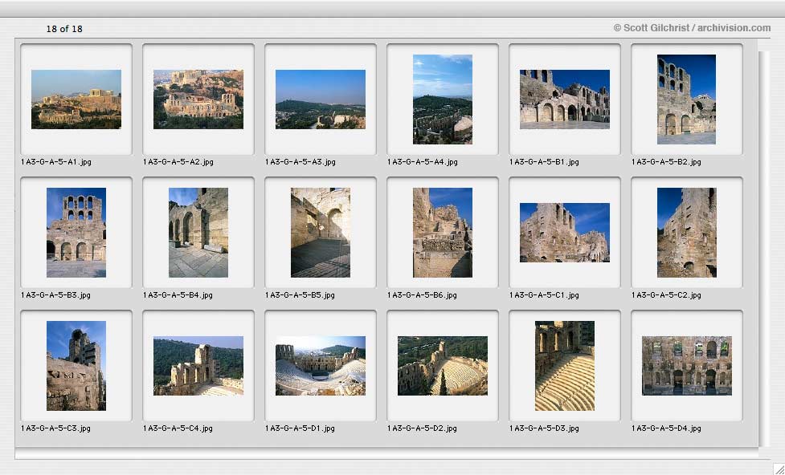Screen dimensions: 785x475
Task: Click filename label 1A3-G-A-5-C2.jpg
Action: point(666,295)
